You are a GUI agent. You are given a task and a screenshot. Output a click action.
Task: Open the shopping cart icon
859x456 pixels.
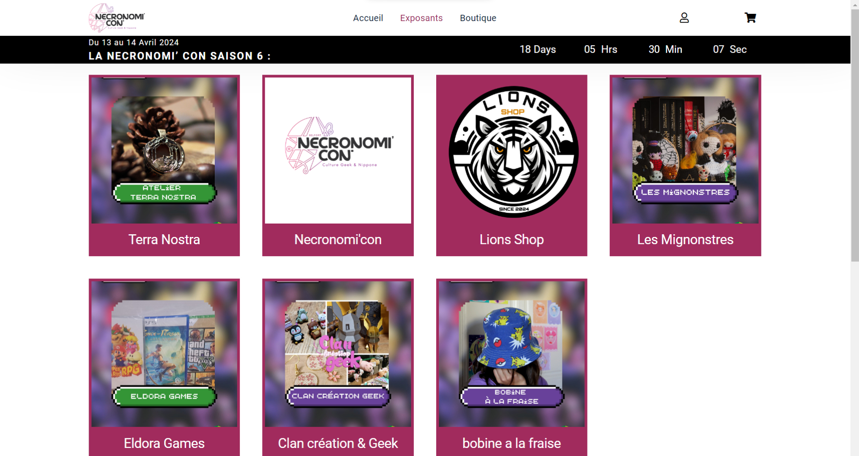coord(750,18)
